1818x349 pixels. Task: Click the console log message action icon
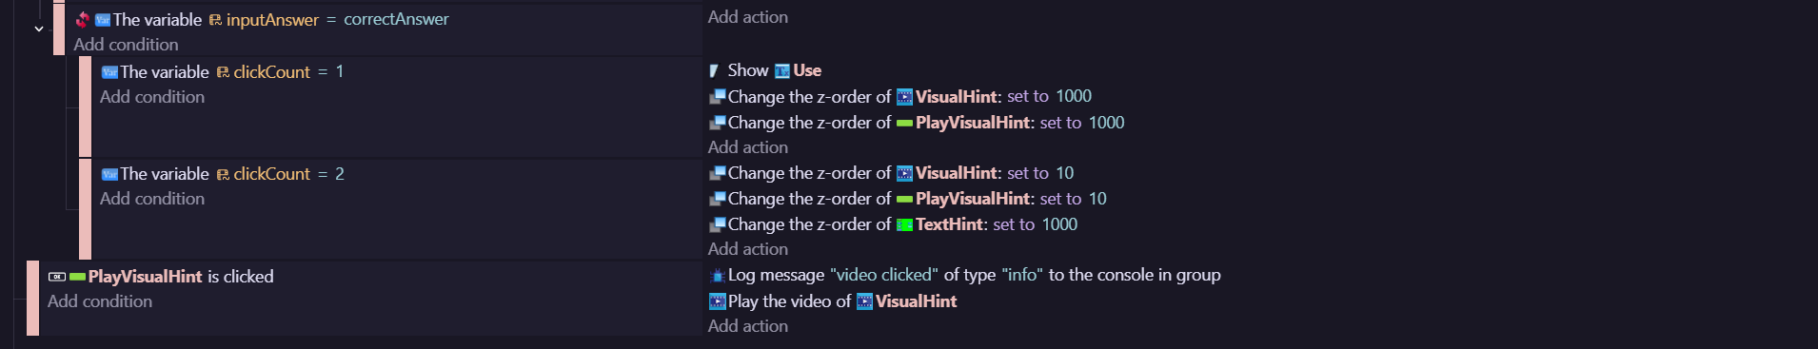click(x=718, y=276)
